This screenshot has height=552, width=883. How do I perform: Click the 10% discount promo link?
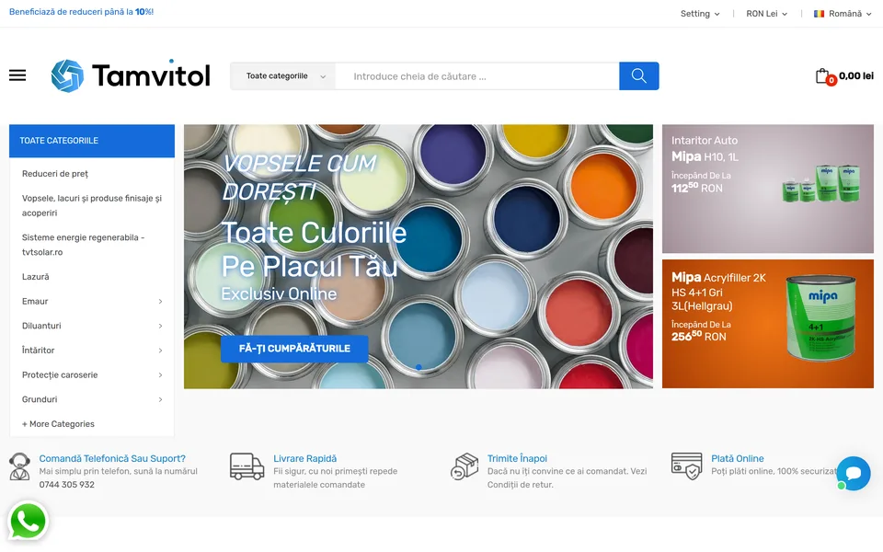81,12
